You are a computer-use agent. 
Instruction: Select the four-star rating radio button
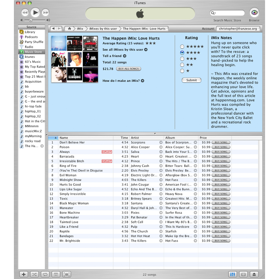pos(182,53)
